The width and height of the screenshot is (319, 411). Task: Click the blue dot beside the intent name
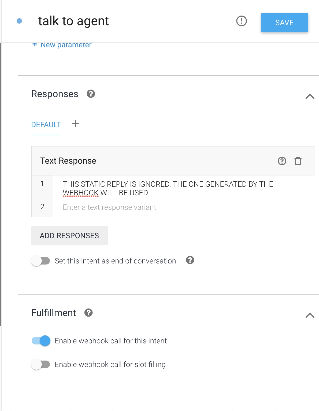(x=19, y=21)
